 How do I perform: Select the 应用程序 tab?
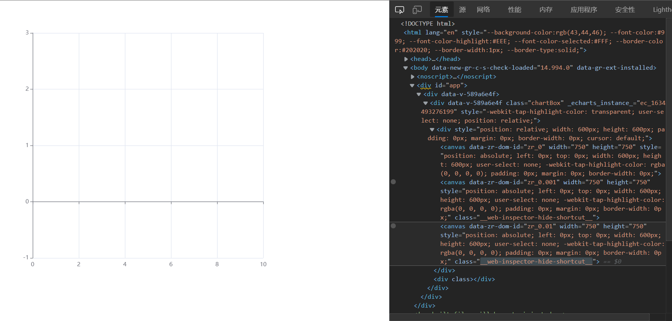click(584, 10)
